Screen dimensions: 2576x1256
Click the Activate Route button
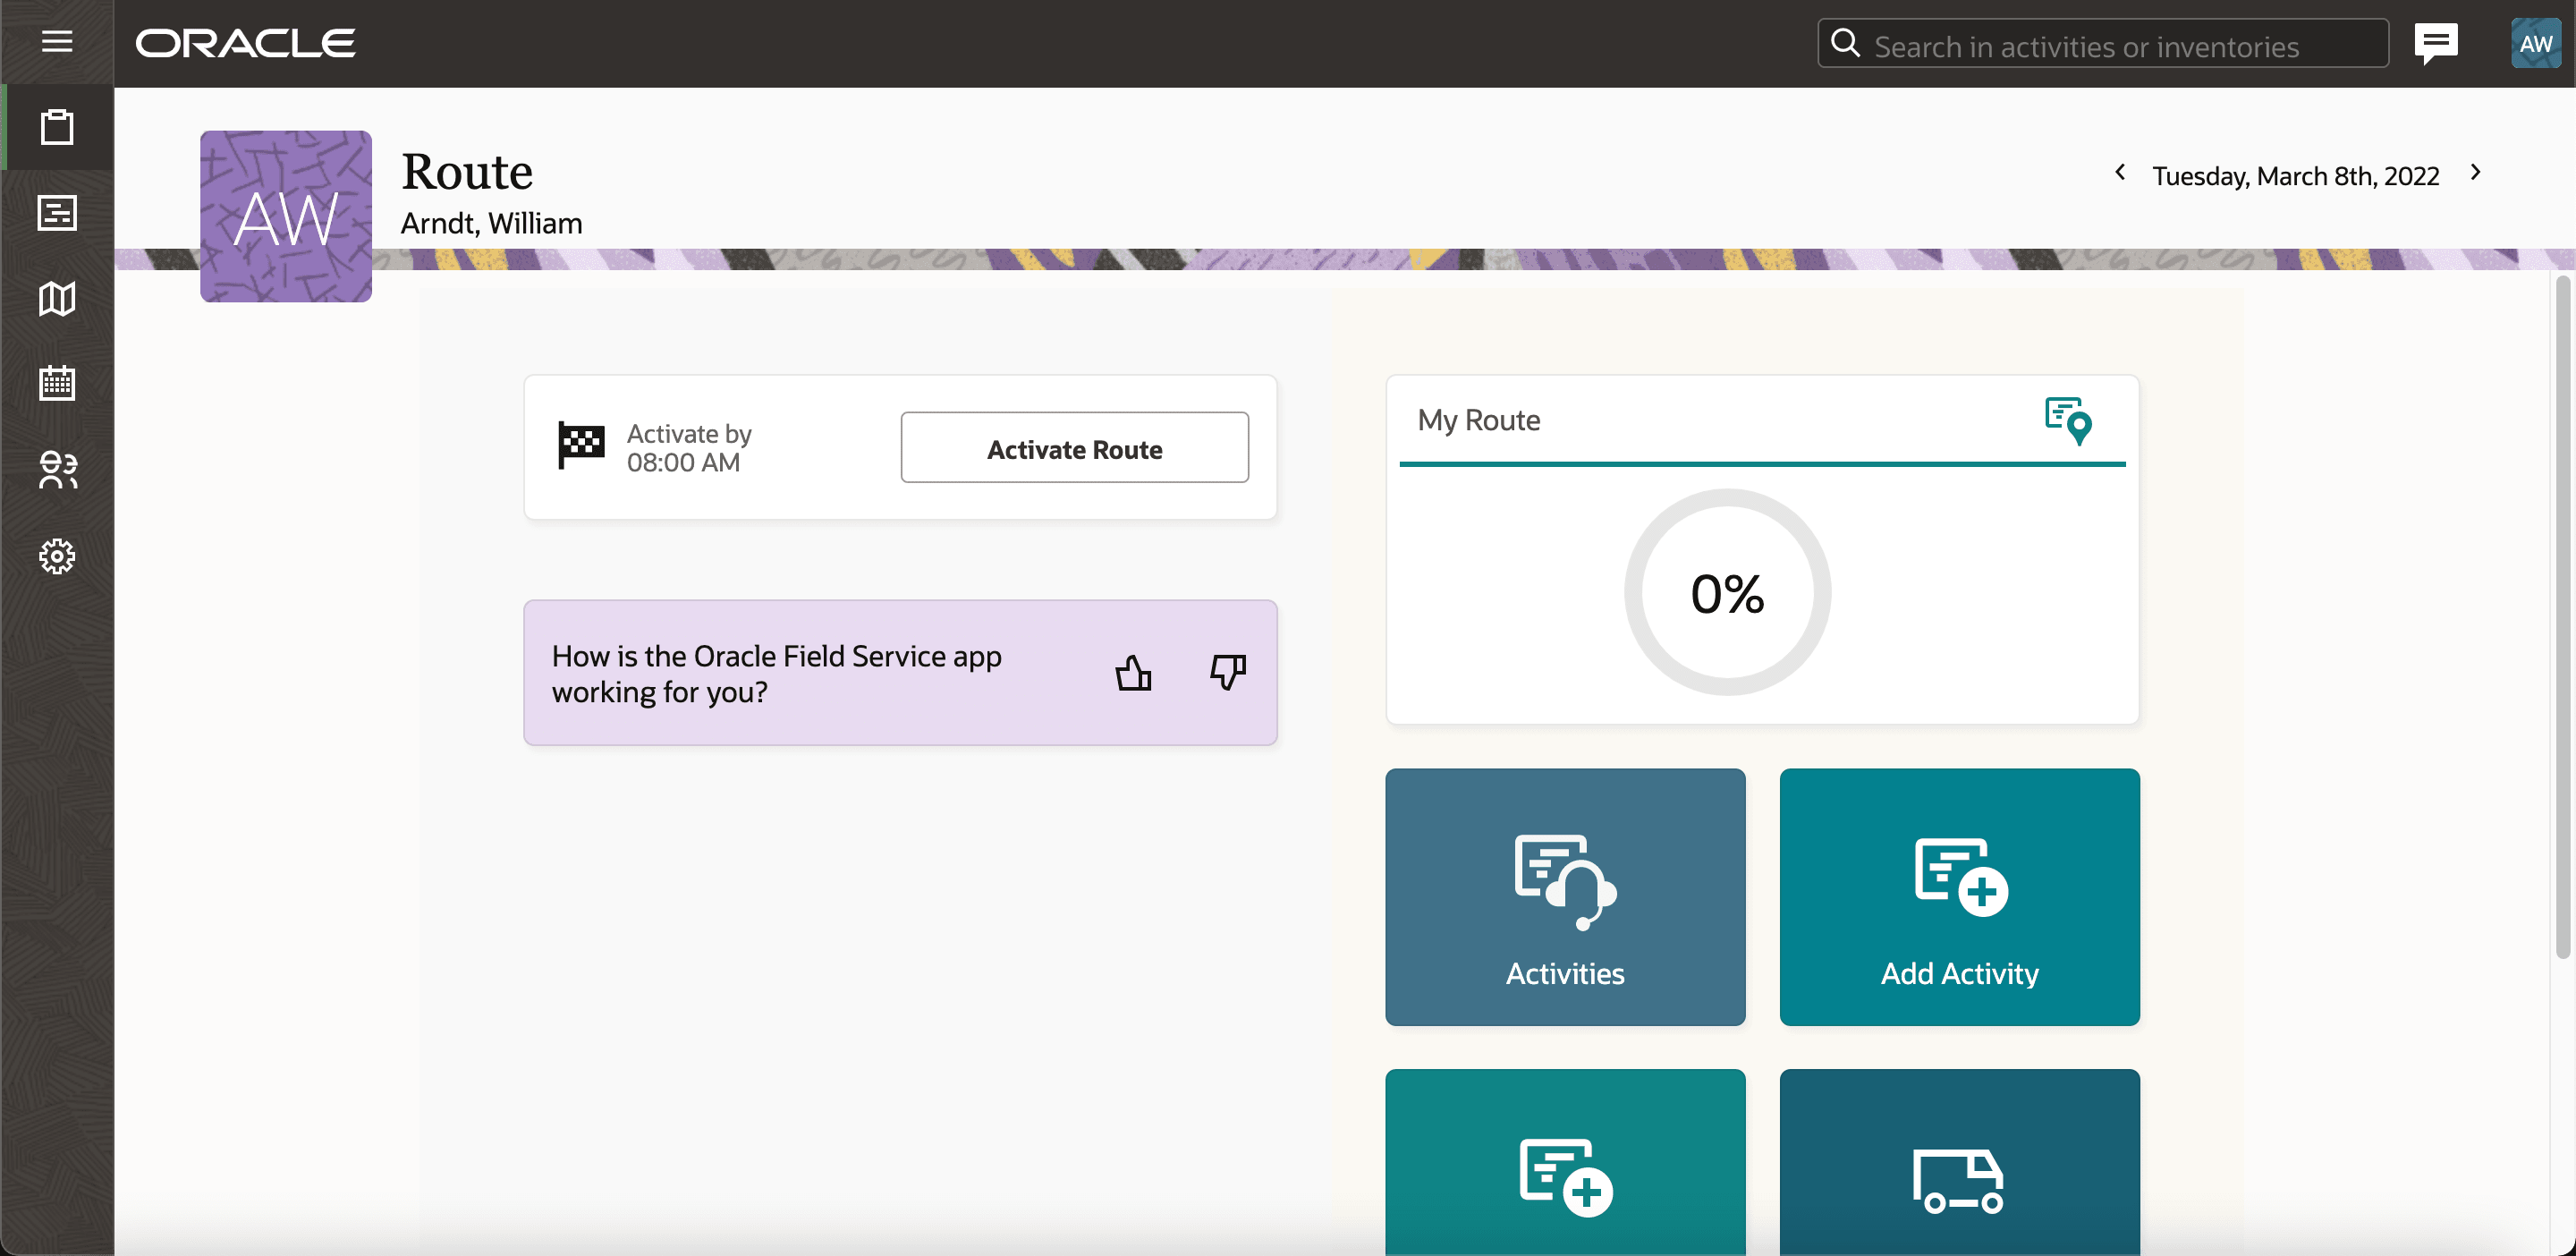1073,448
